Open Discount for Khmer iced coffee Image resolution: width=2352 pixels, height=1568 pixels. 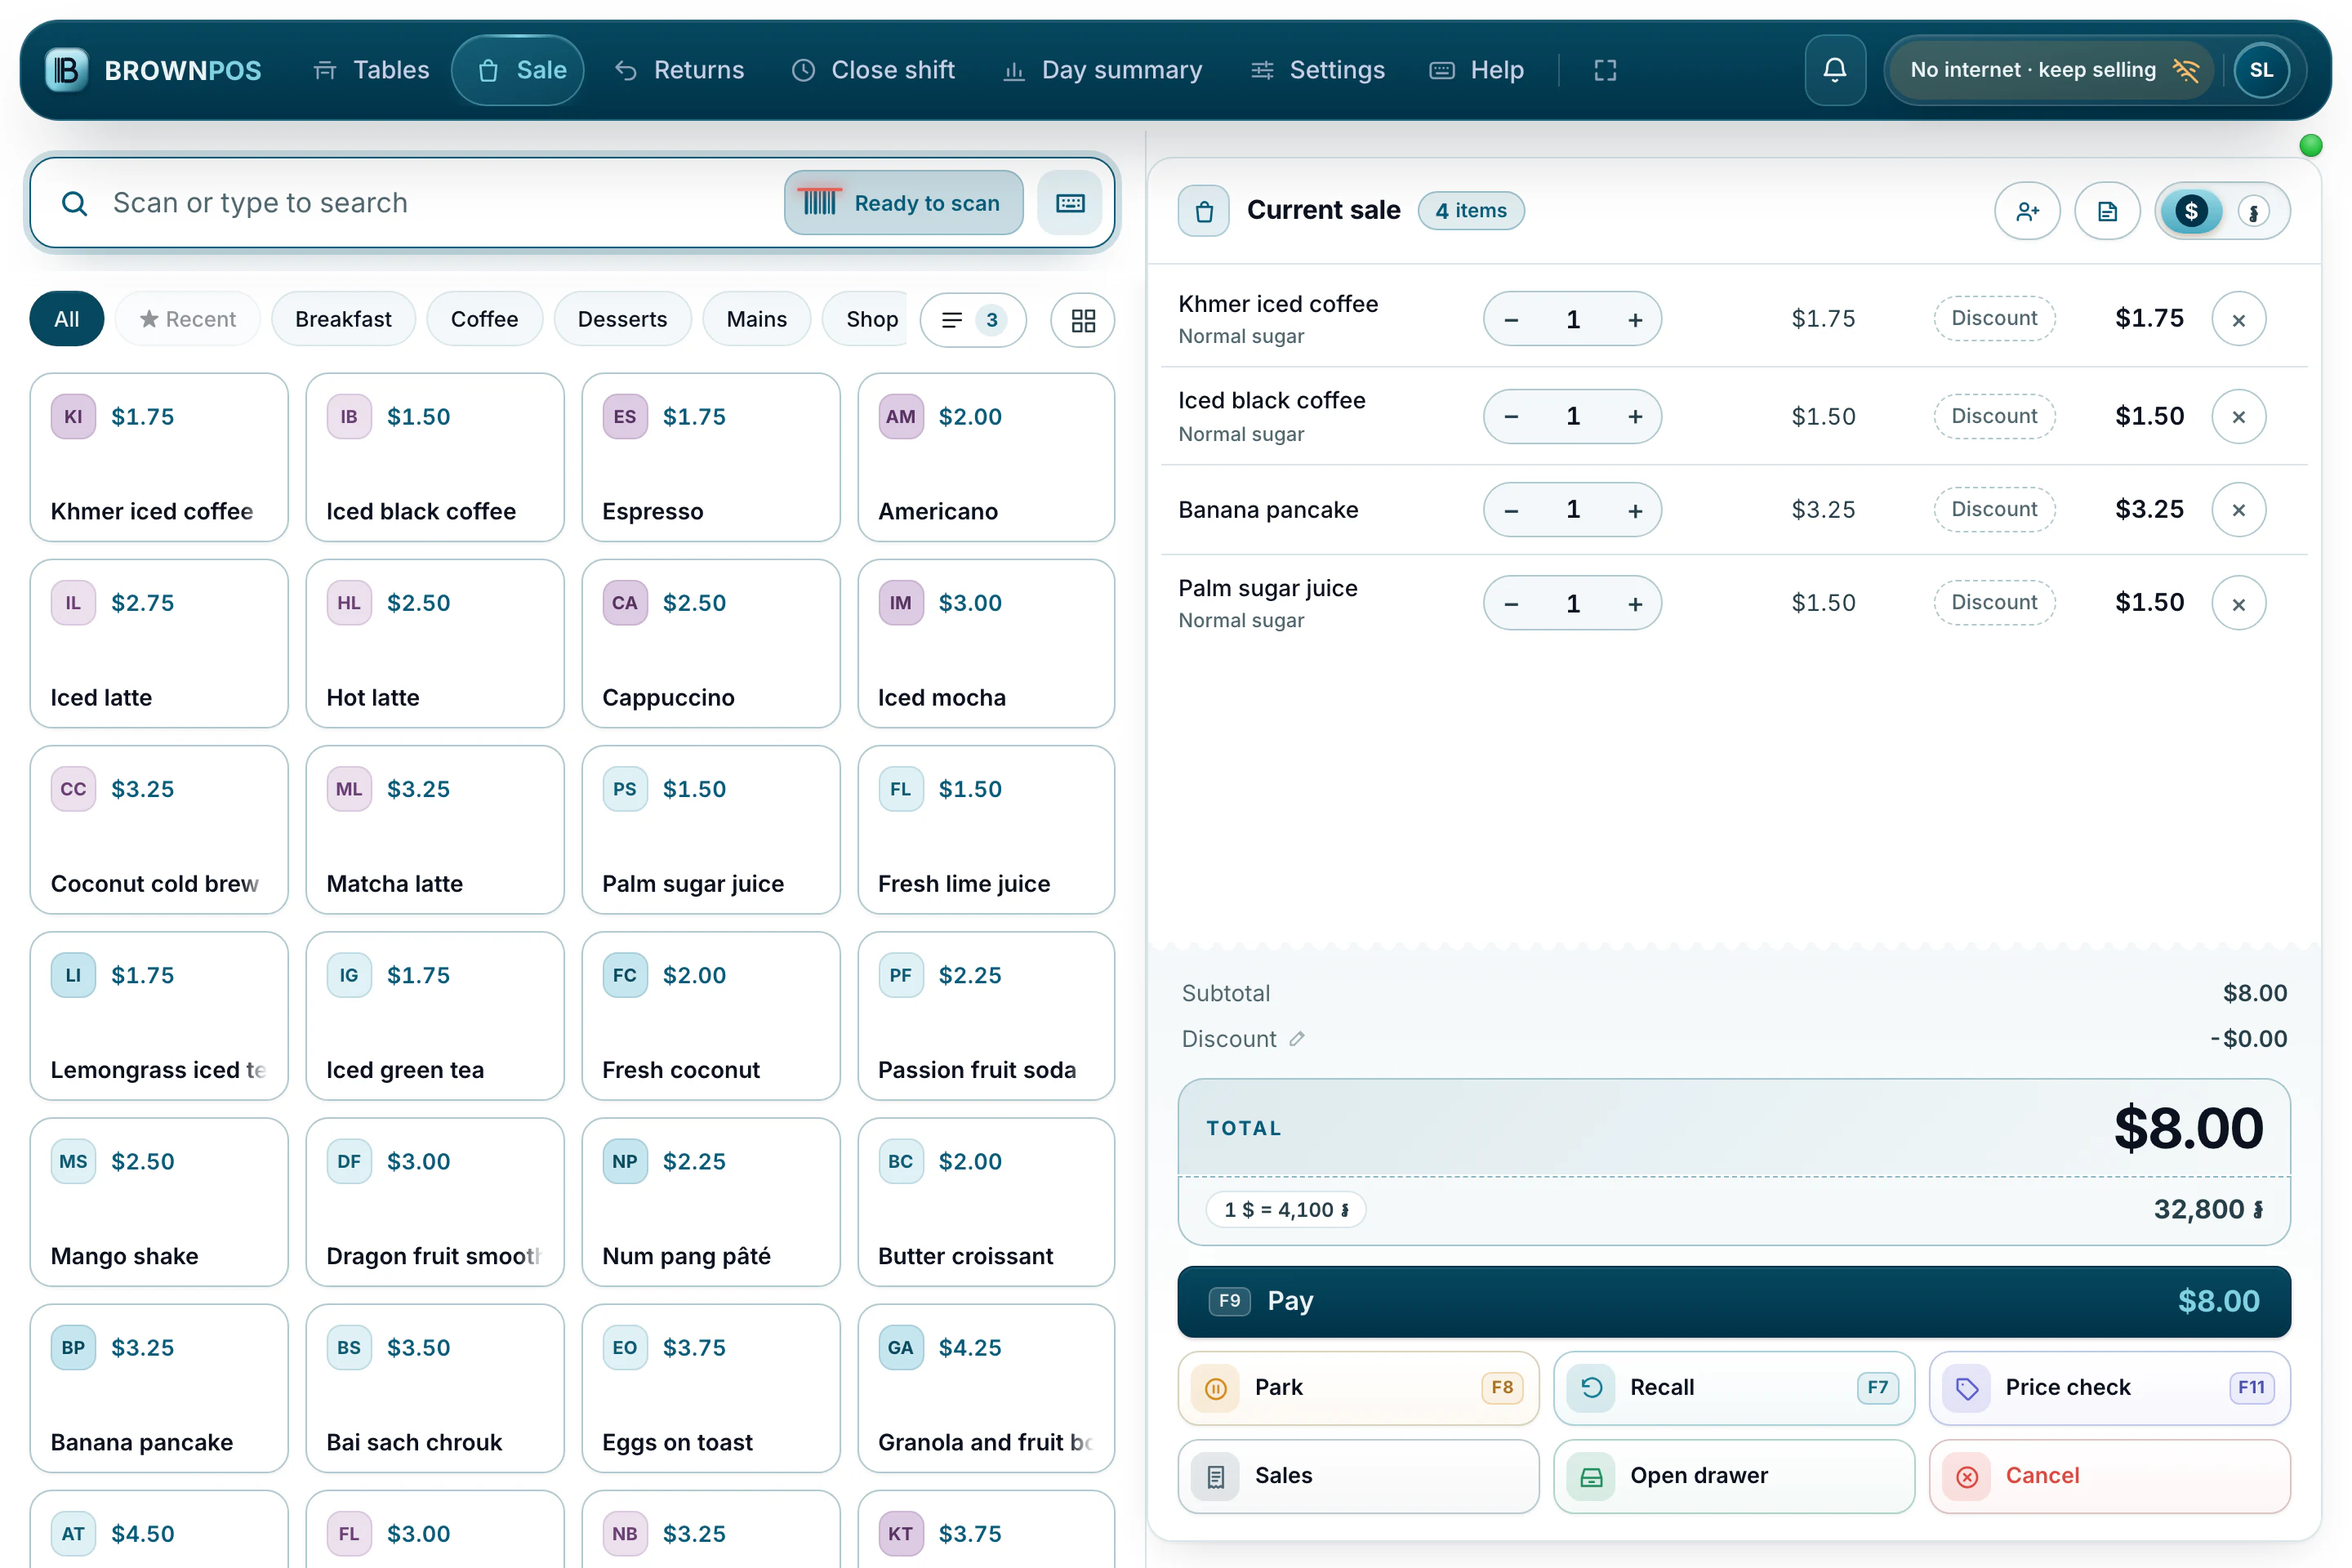click(x=1994, y=318)
